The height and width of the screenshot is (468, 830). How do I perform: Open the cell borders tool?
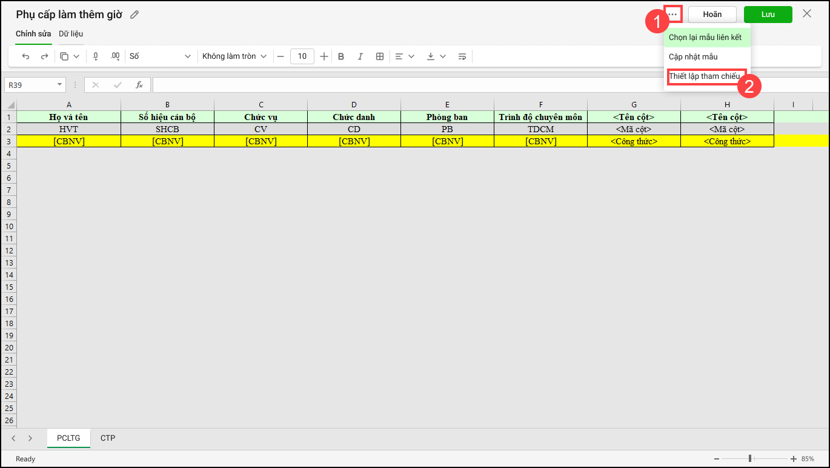(380, 56)
